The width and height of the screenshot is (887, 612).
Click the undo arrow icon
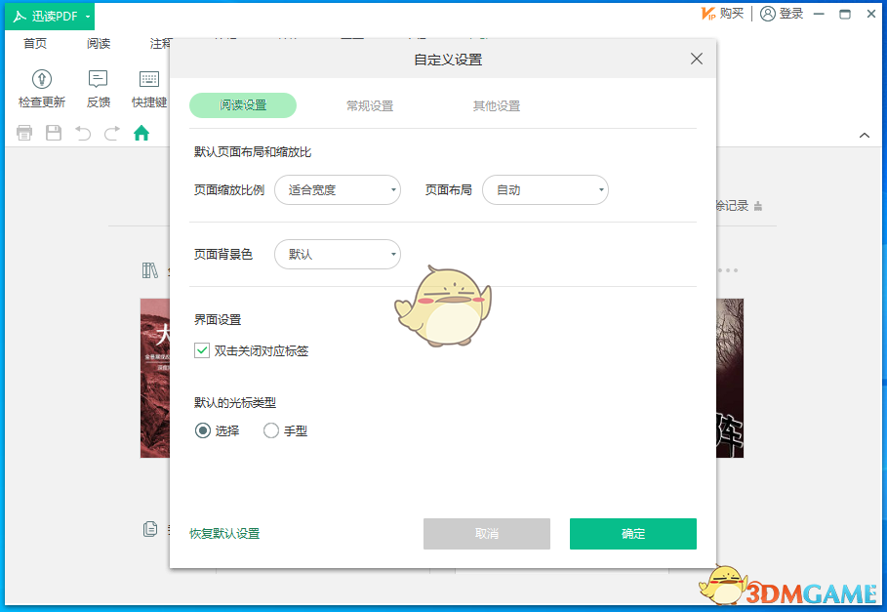[x=83, y=133]
